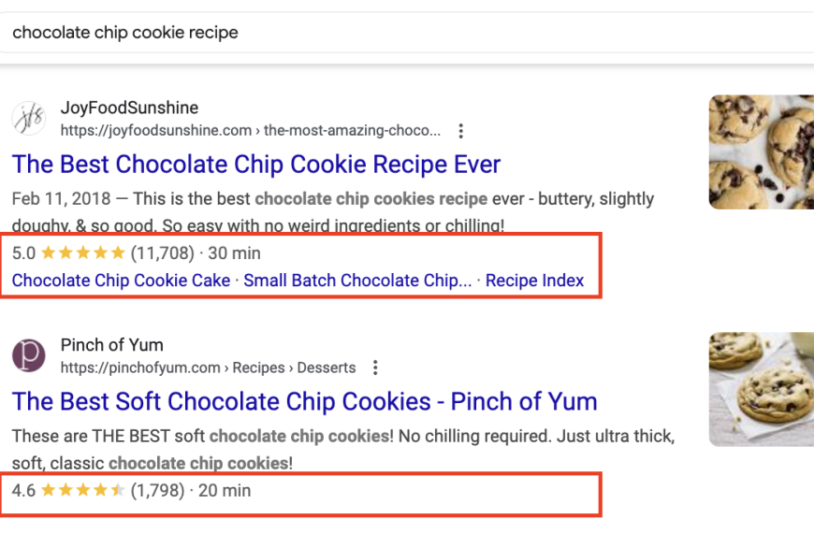Click the 'Pinch of Yum' site name
The image size is (814, 533).
(111, 345)
